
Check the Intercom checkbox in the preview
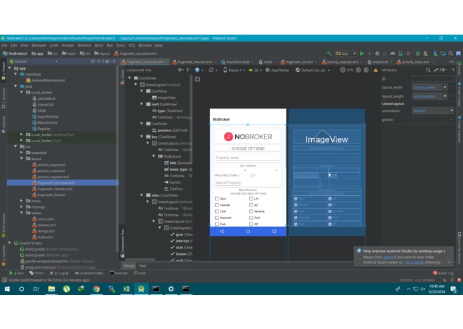tap(217, 218)
